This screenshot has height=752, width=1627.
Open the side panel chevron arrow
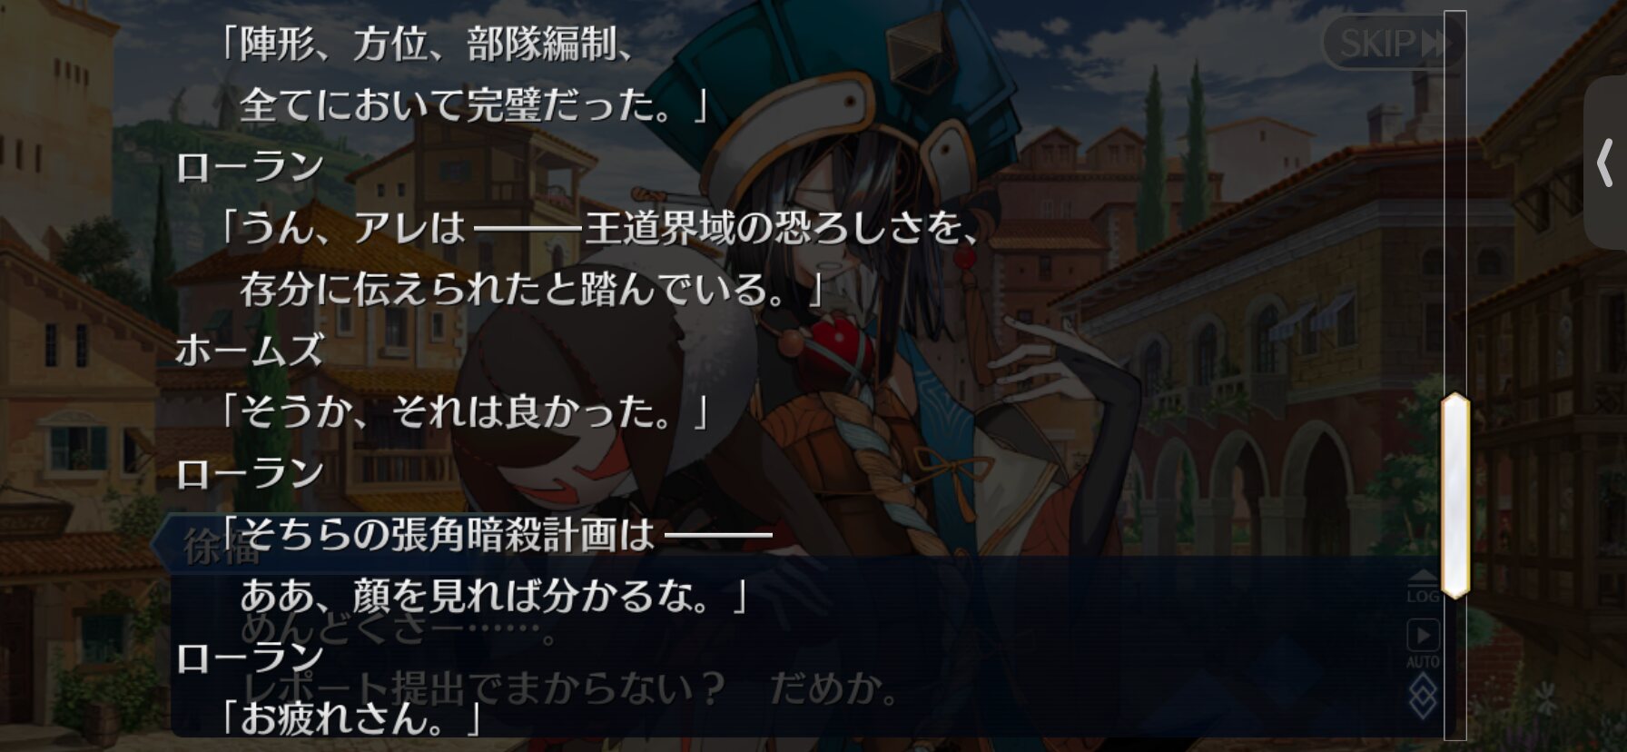coord(1605,163)
